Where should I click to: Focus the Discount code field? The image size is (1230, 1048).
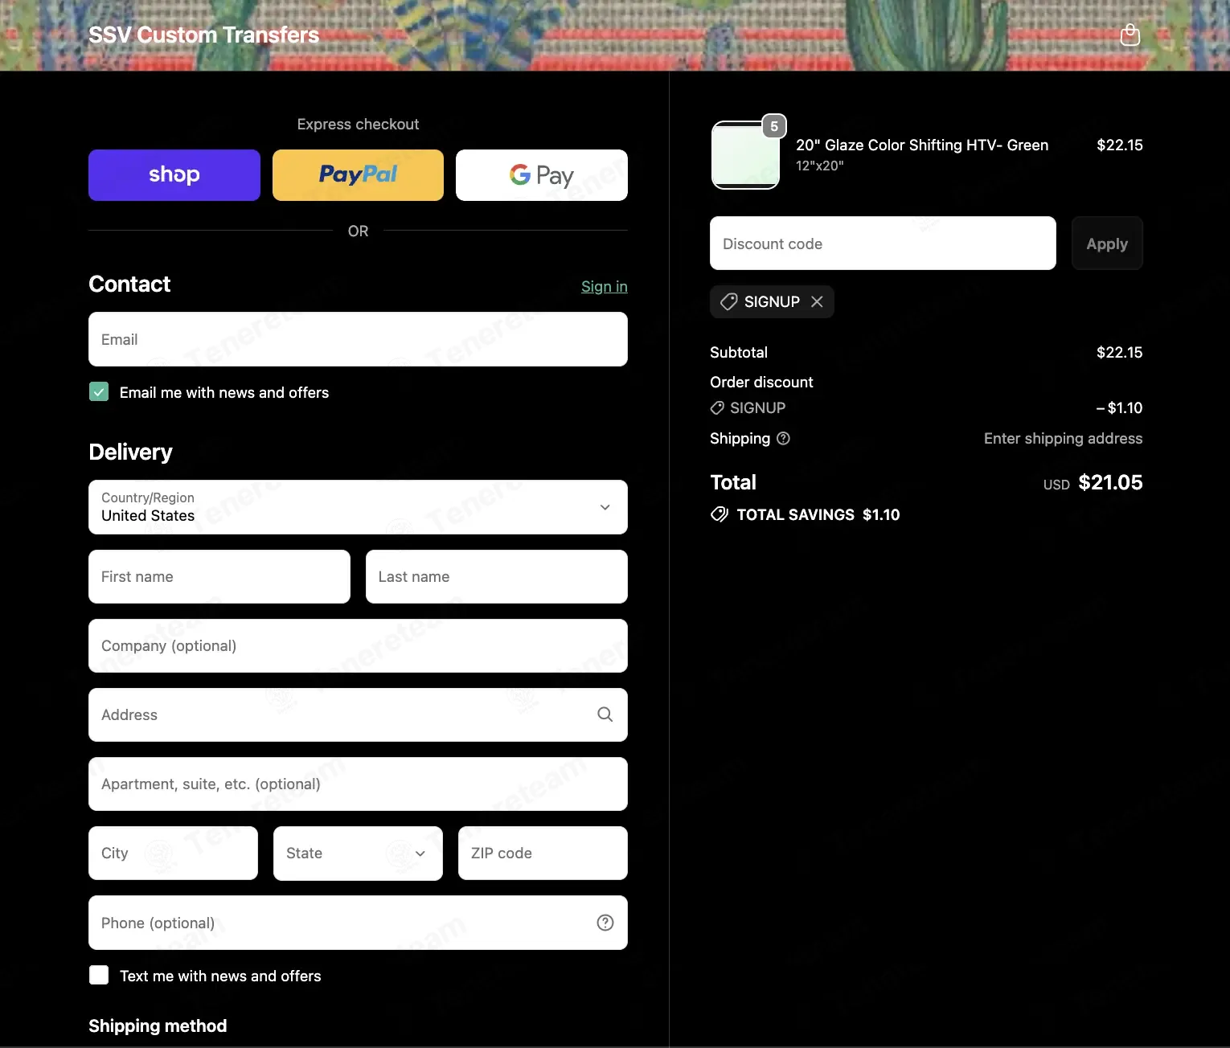coord(883,244)
